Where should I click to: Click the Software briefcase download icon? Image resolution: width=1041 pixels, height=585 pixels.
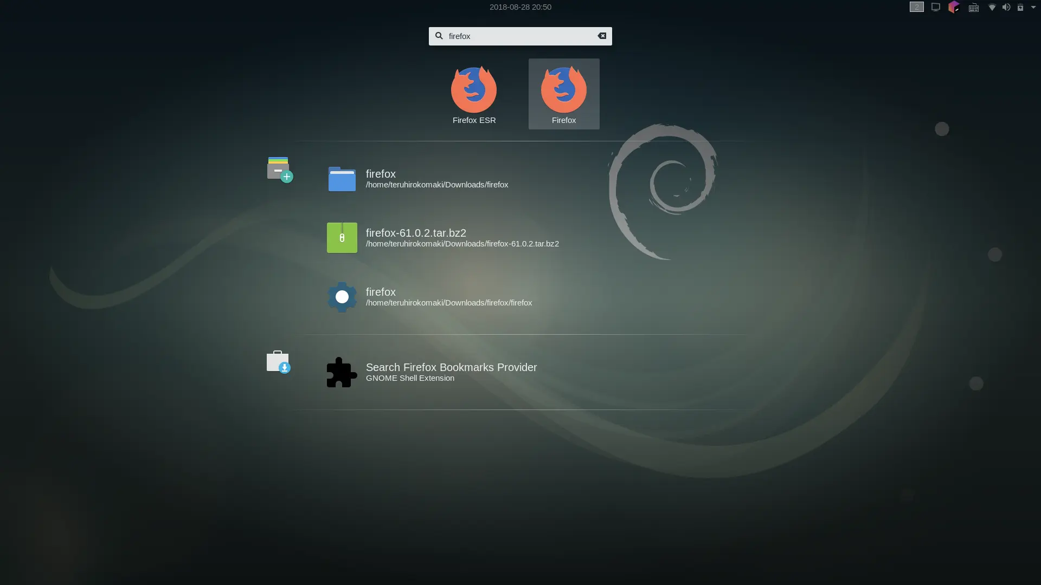[278, 362]
